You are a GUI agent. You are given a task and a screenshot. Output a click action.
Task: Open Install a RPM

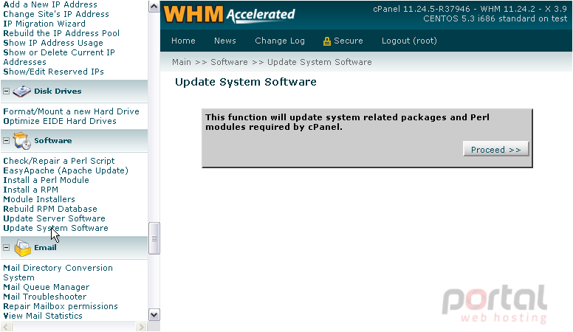click(31, 190)
